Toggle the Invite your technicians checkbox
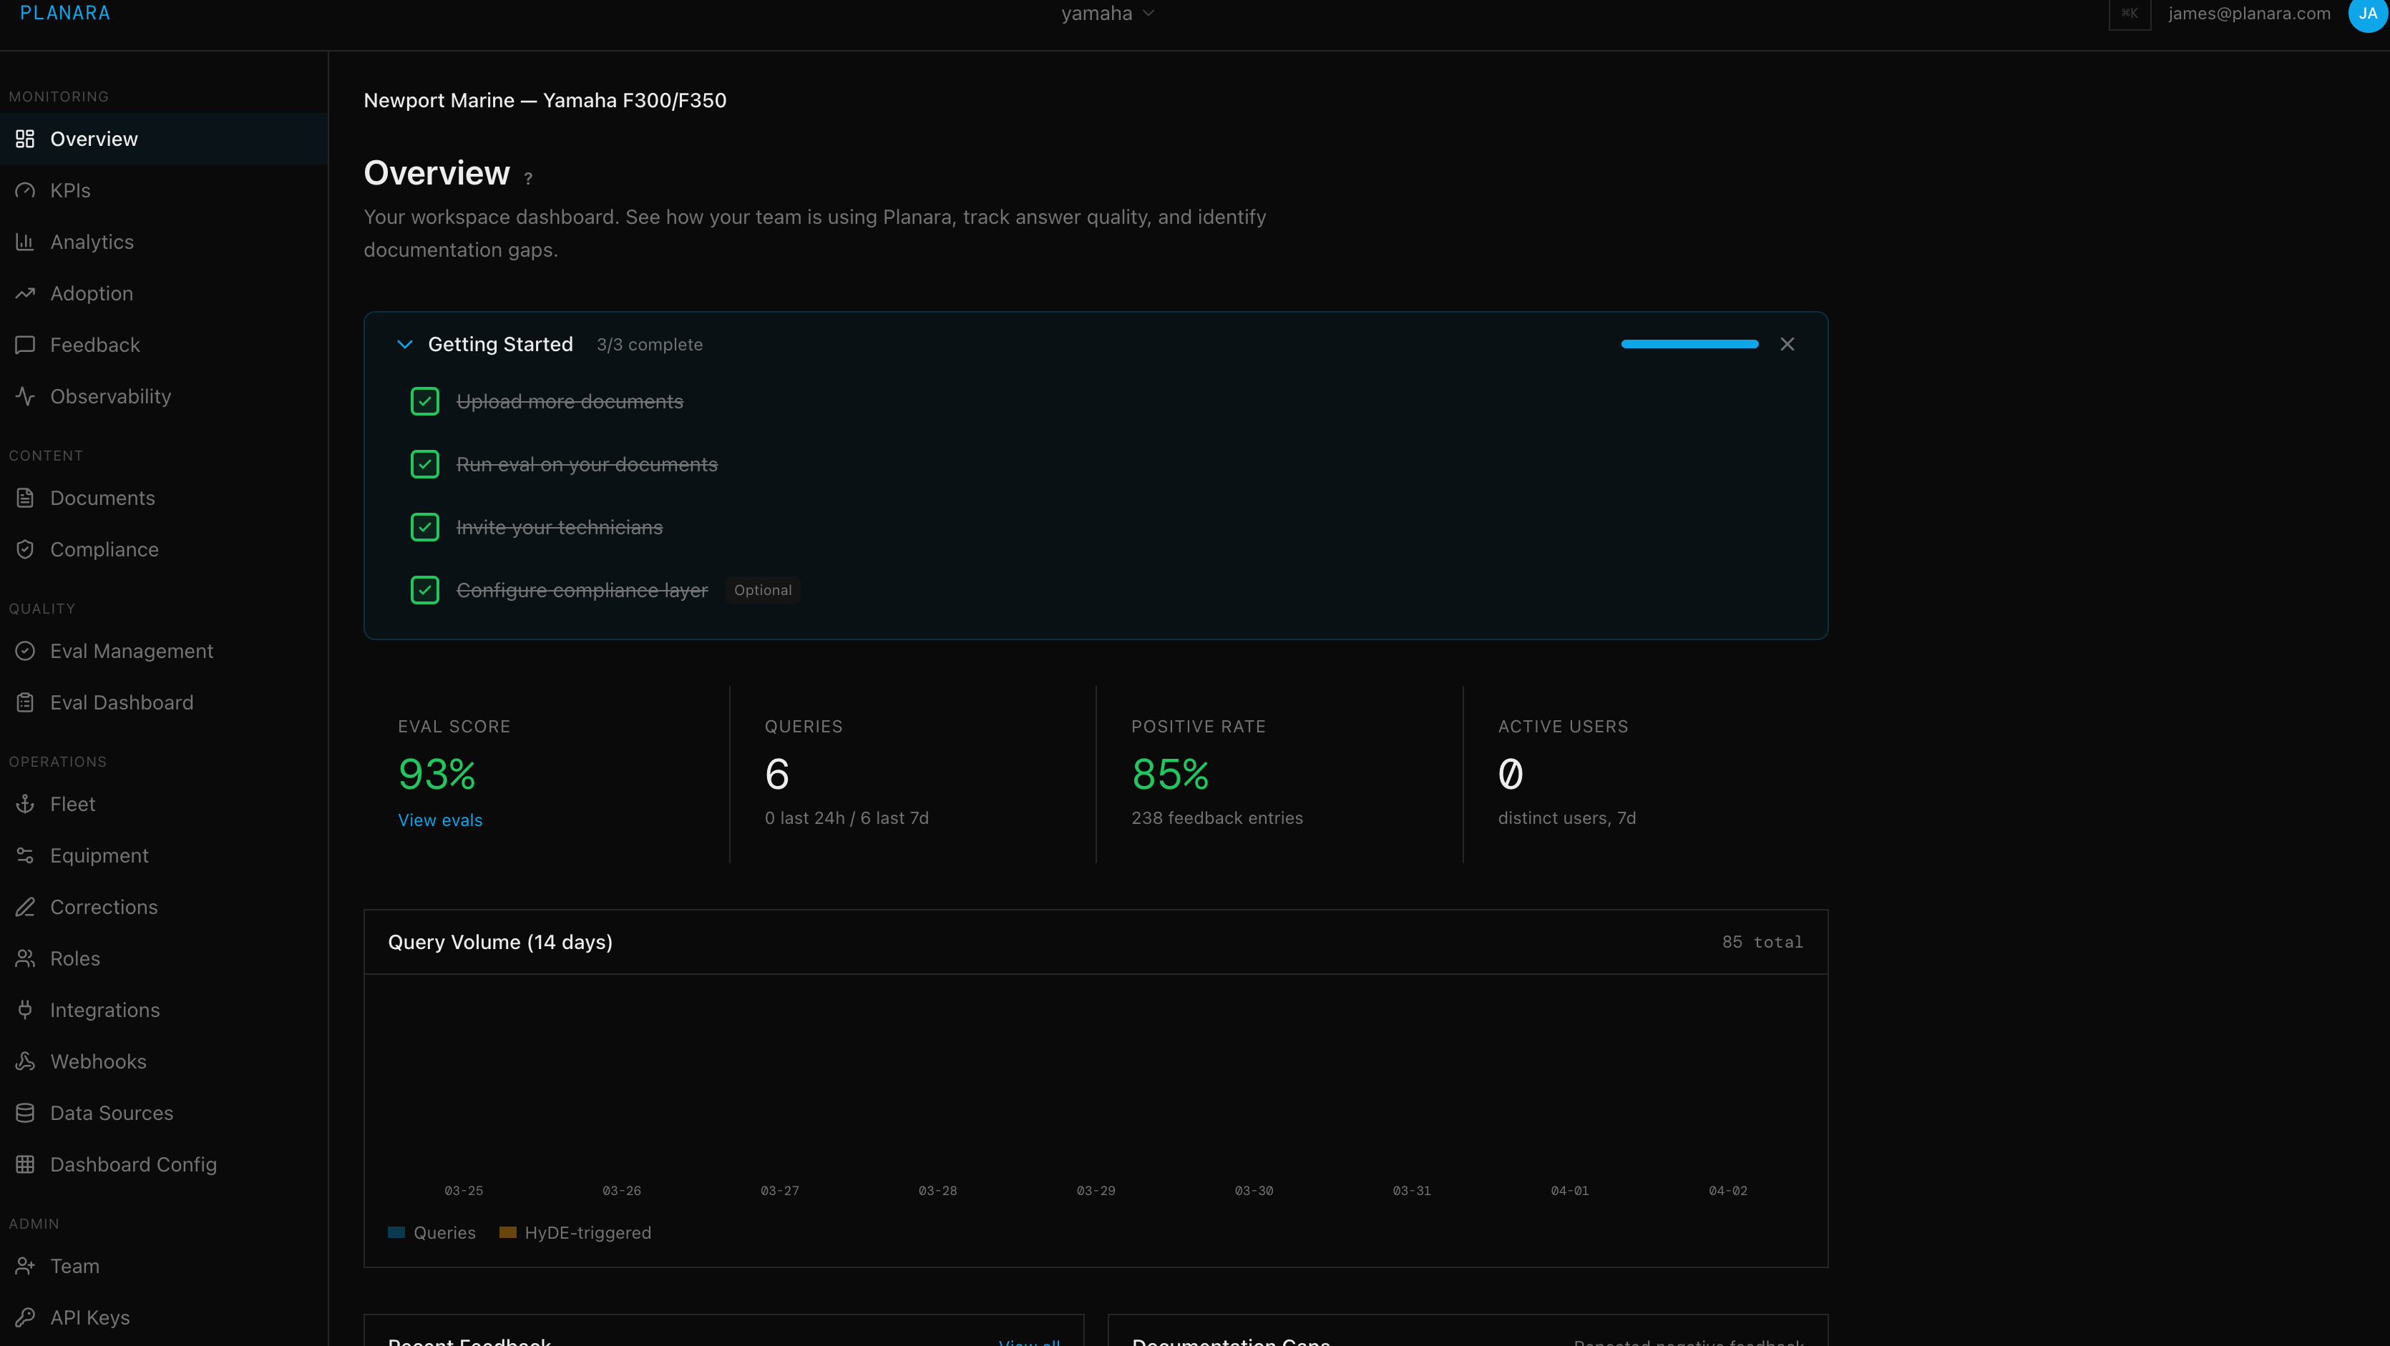The height and width of the screenshot is (1346, 2390). tap(425, 528)
